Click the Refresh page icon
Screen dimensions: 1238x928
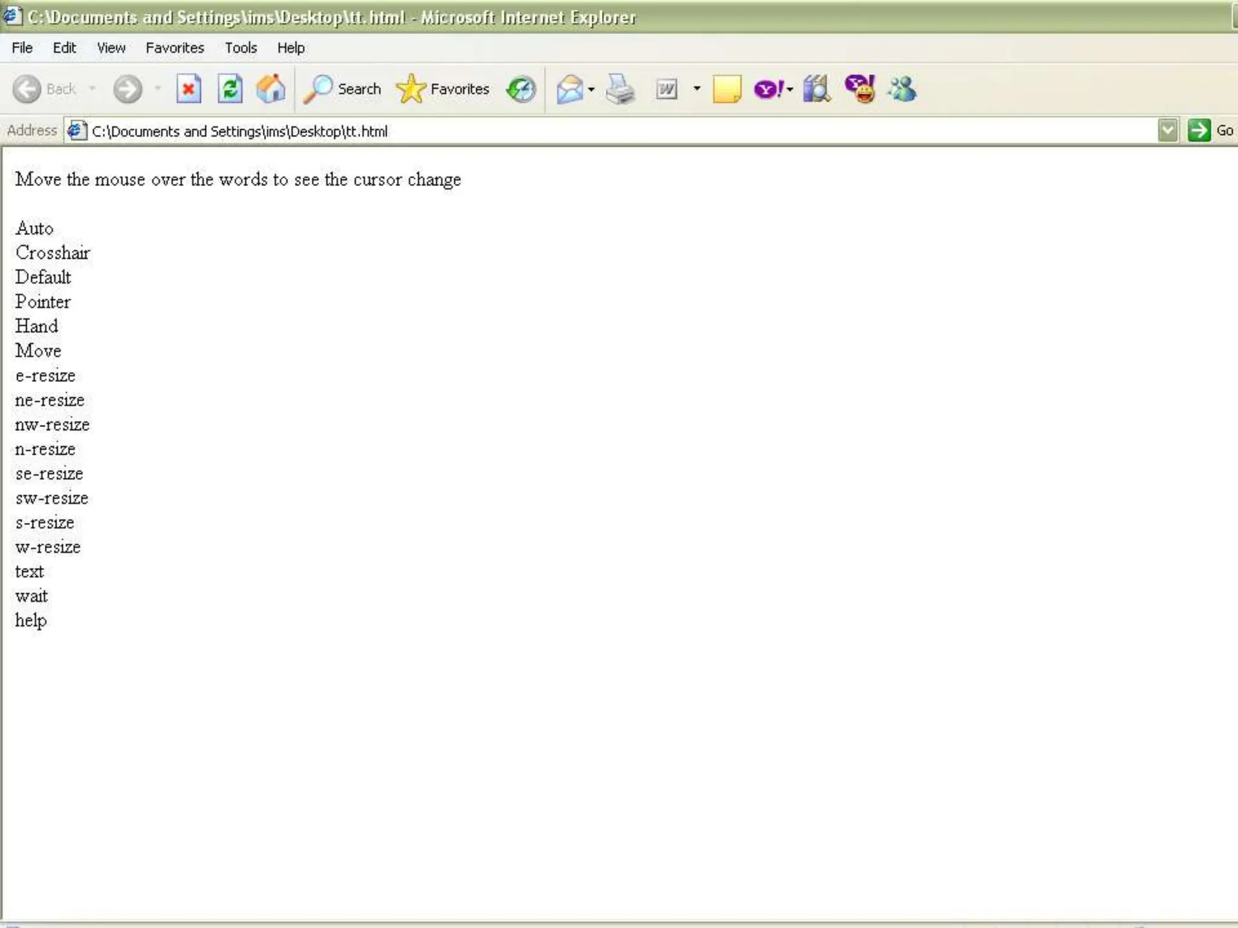click(x=230, y=89)
